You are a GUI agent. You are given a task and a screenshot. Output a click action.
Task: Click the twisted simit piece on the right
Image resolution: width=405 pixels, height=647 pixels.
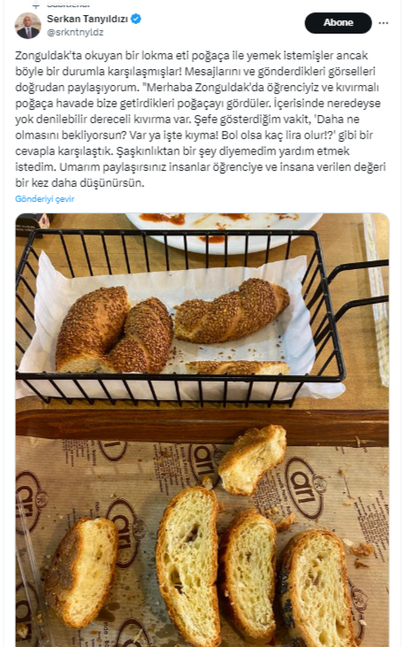coord(232,311)
